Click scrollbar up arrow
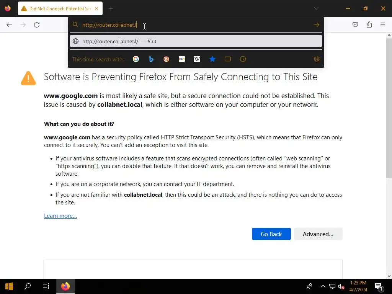Screen dimensions: 392x294 (x=389, y=35)
